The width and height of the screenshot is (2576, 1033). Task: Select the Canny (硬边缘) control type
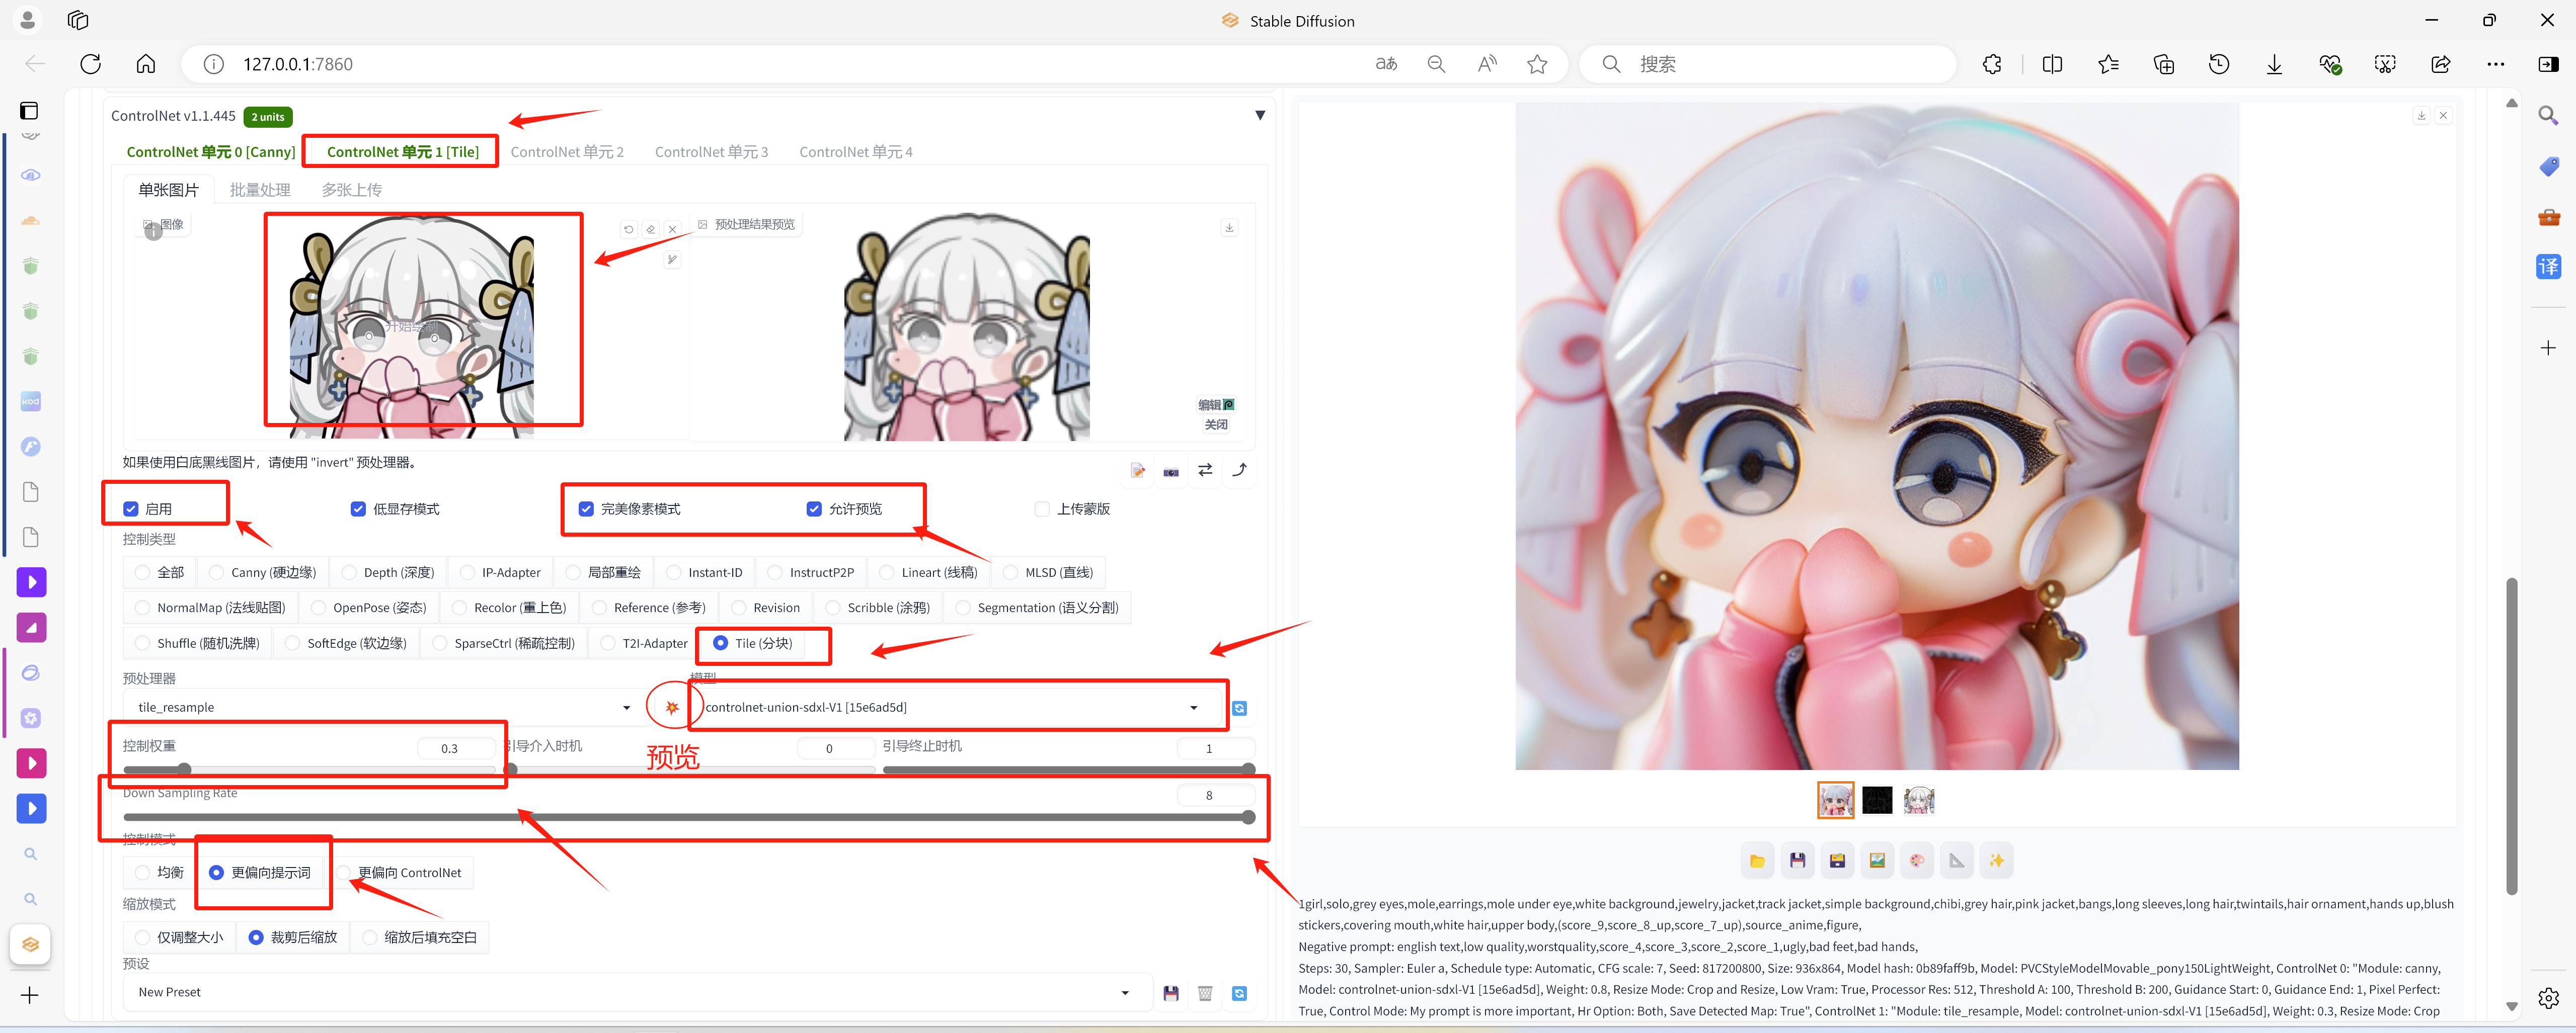pyautogui.click(x=262, y=572)
